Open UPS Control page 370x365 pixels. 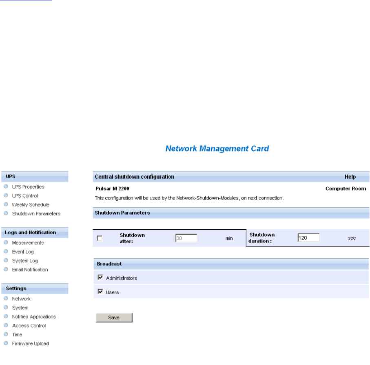pyautogui.click(x=25, y=196)
